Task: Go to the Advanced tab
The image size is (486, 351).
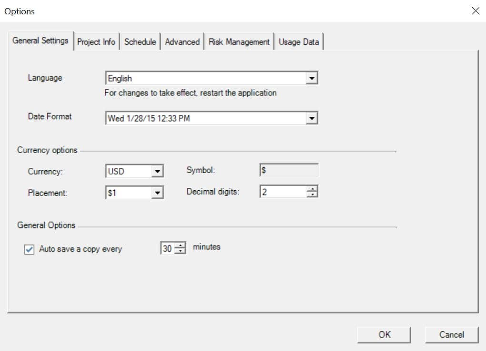Action: coord(182,42)
